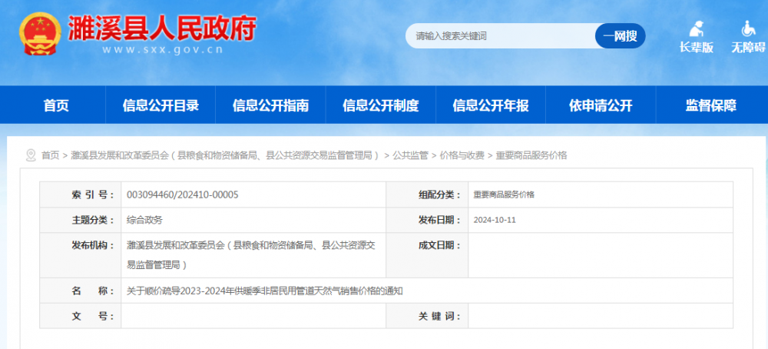The height and width of the screenshot is (349, 768).
Task: Click the 成文日期 label cell
Action: (x=427, y=255)
